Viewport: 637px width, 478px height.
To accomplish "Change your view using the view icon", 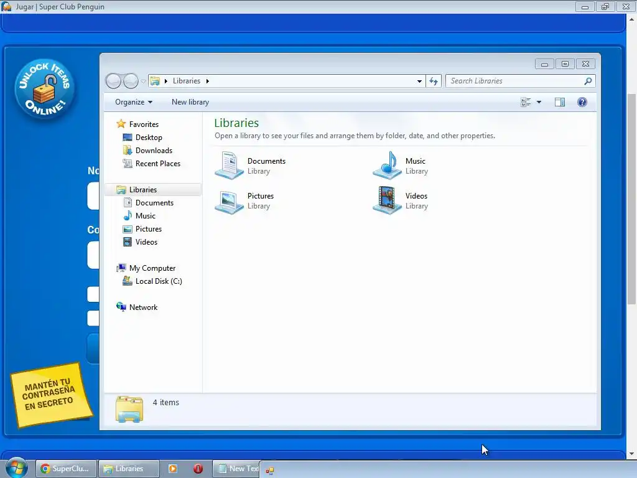I will [526, 102].
